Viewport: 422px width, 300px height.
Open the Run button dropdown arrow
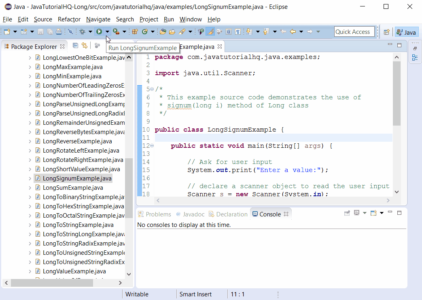point(106,31)
